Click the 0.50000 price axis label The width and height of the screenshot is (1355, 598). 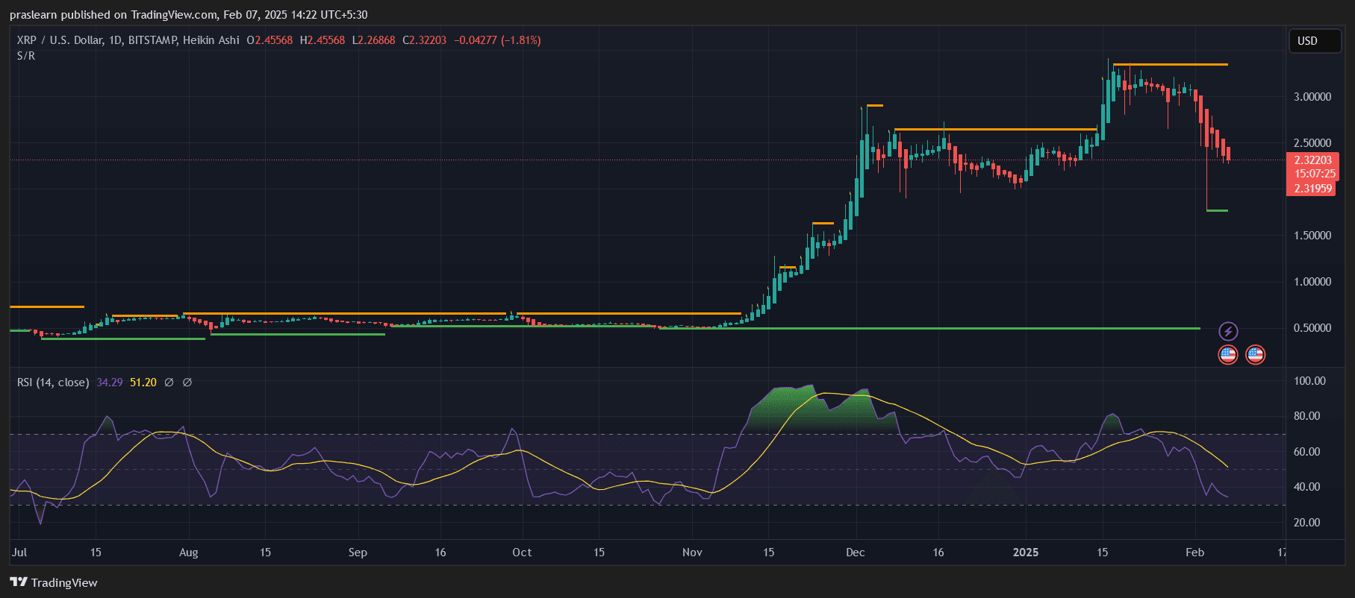(1312, 328)
